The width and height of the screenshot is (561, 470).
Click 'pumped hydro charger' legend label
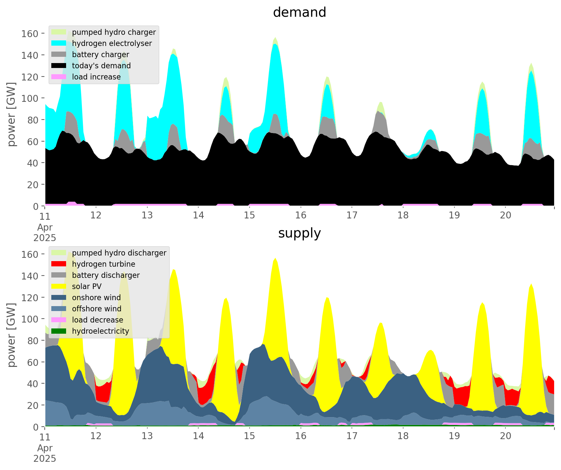pyautogui.click(x=114, y=32)
